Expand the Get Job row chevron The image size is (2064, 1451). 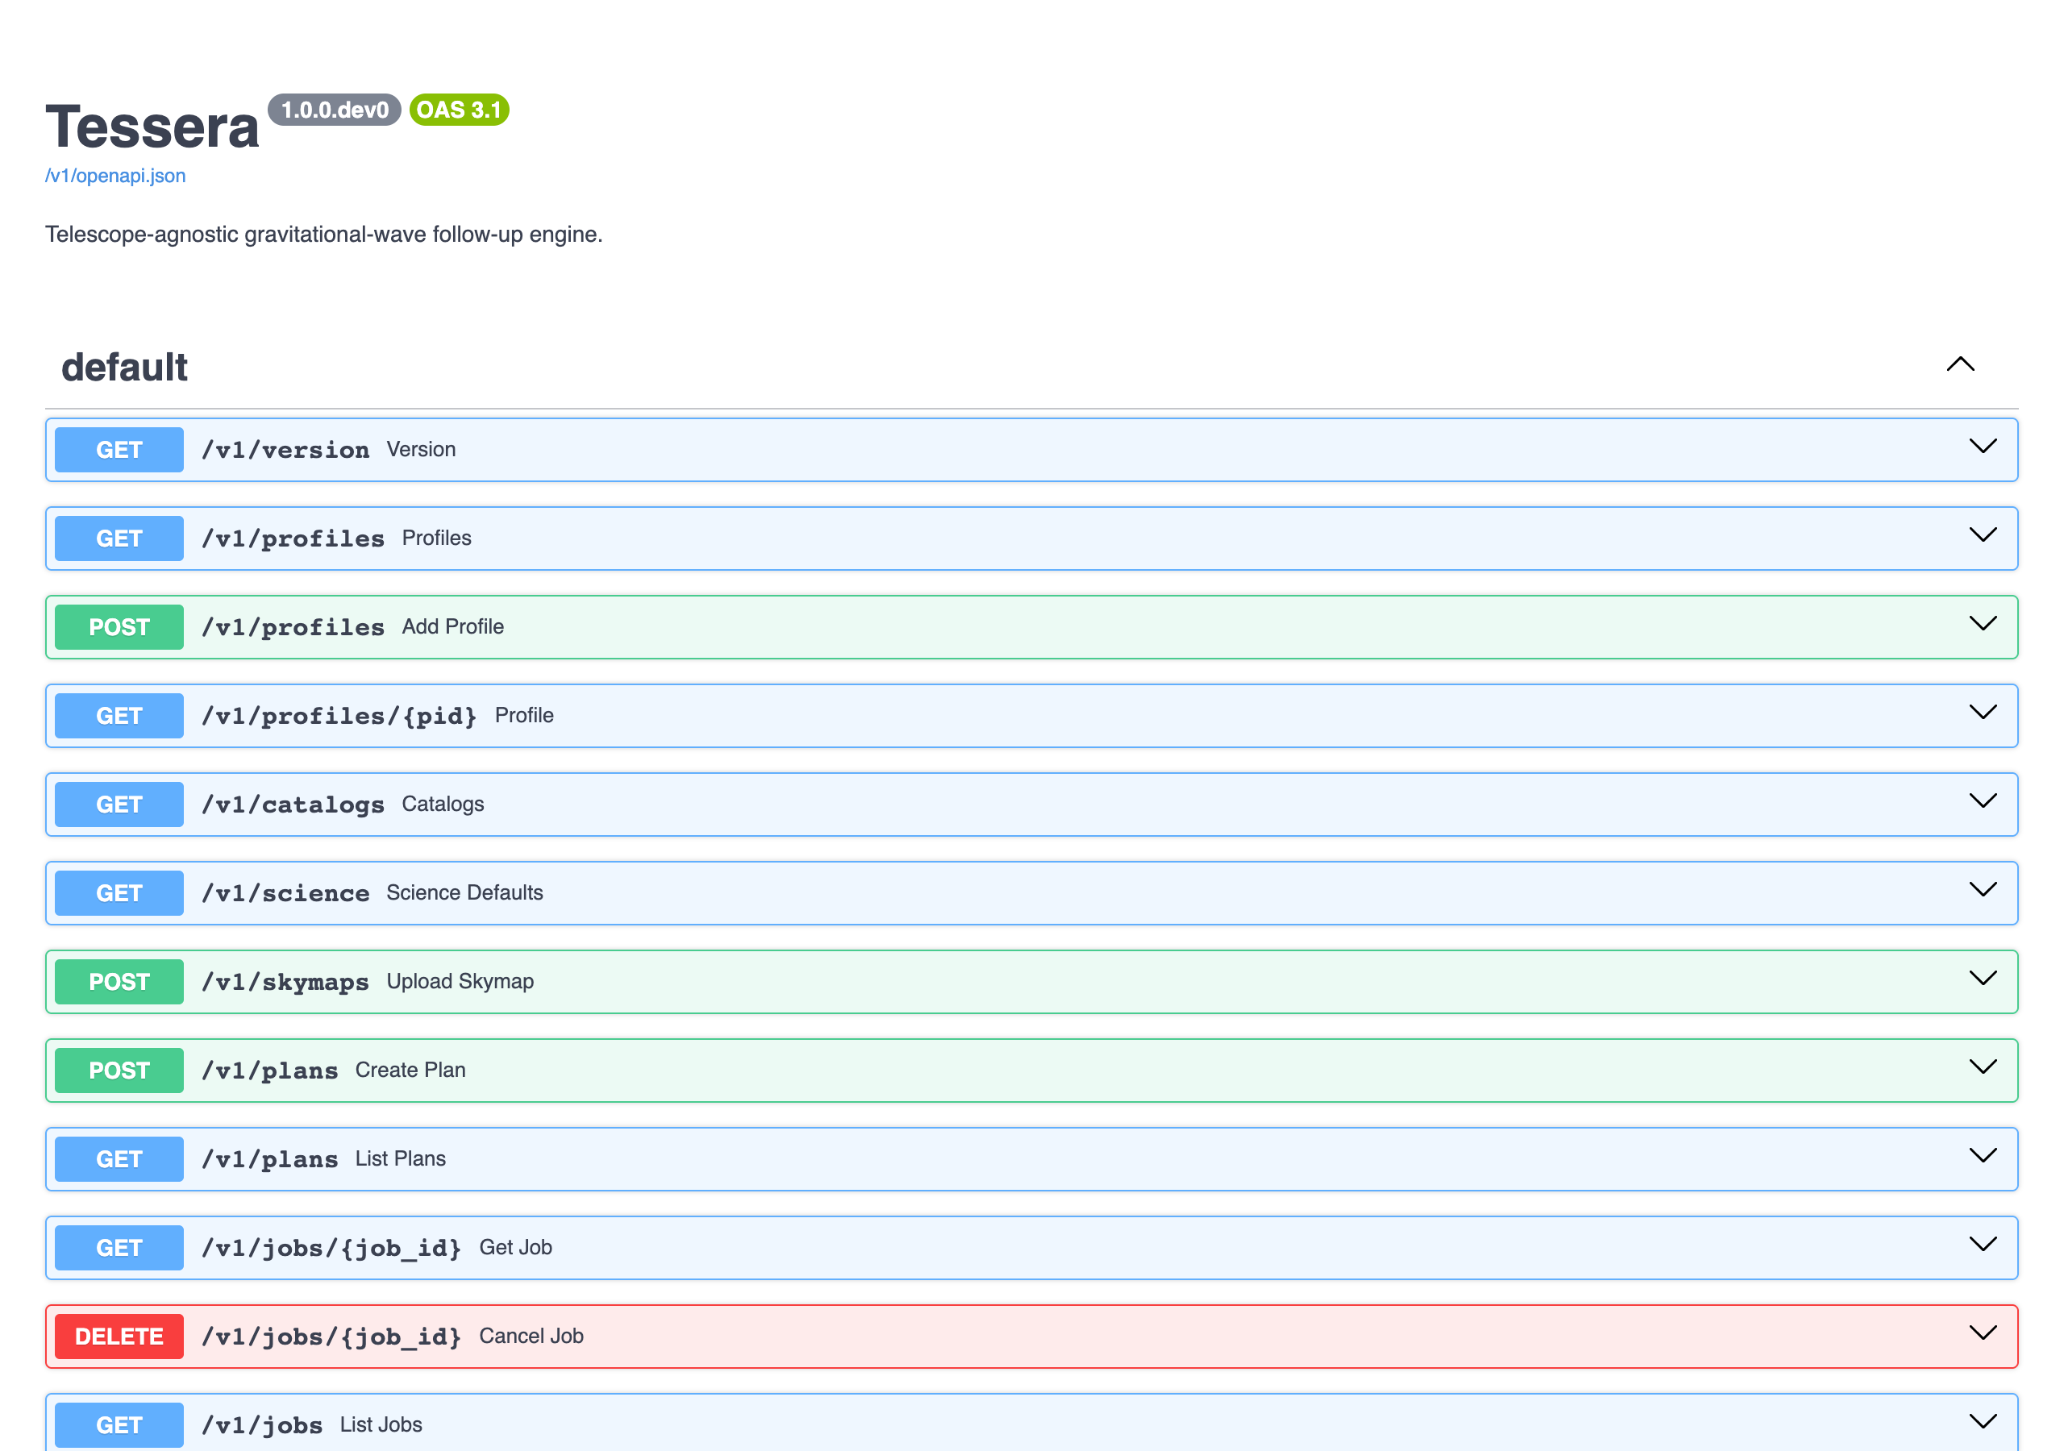tap(1983, 1245)
